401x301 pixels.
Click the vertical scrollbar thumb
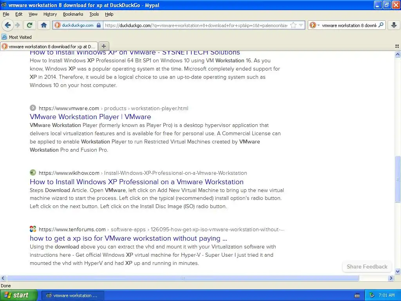(397, 179)
